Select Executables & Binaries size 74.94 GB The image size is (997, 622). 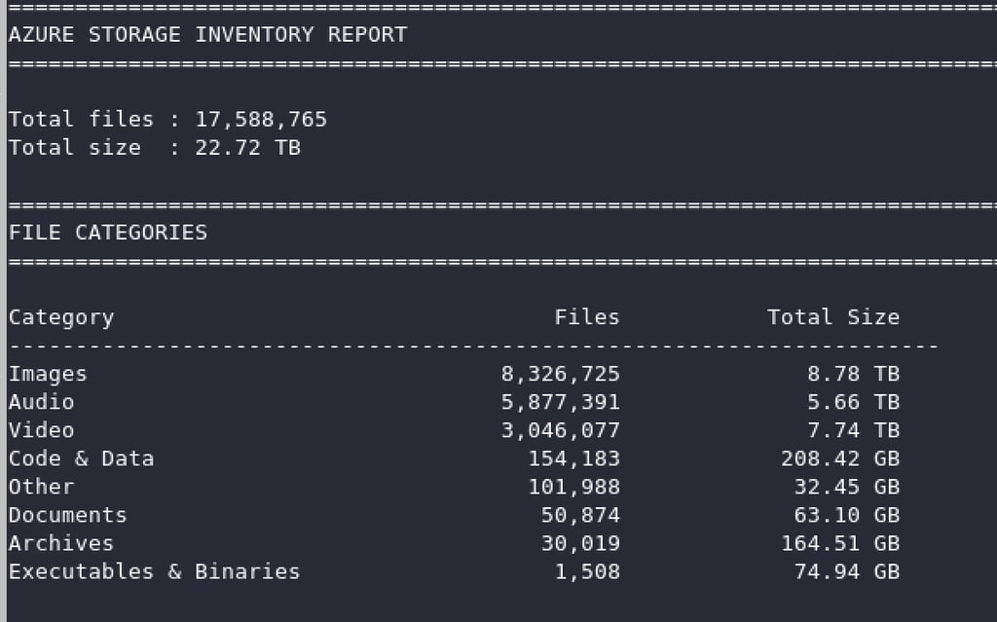pos(847,571)
